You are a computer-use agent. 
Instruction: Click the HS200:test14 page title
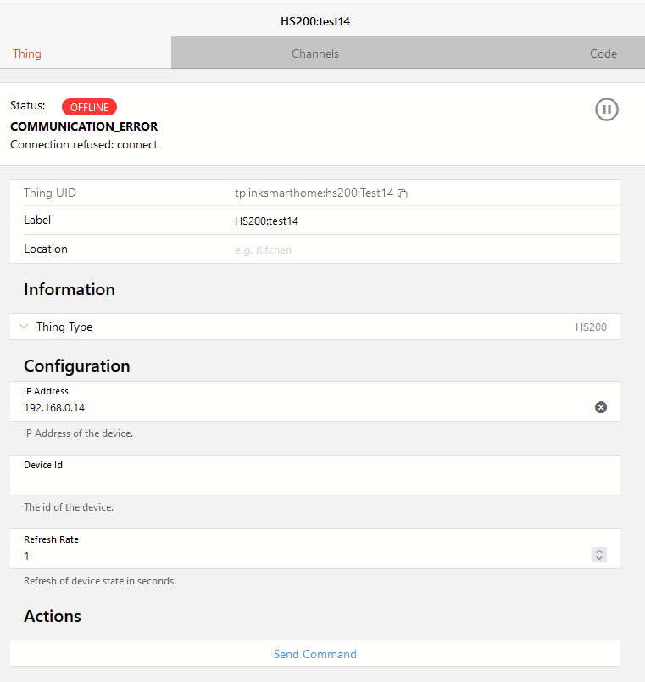[315, 21]
